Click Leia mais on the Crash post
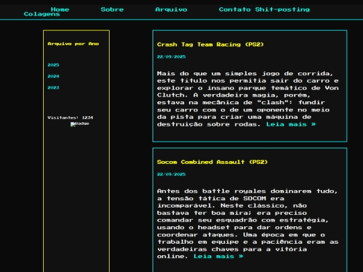Image resolution: width=363 pixels, height=272 pixels. tap(291, 124)
